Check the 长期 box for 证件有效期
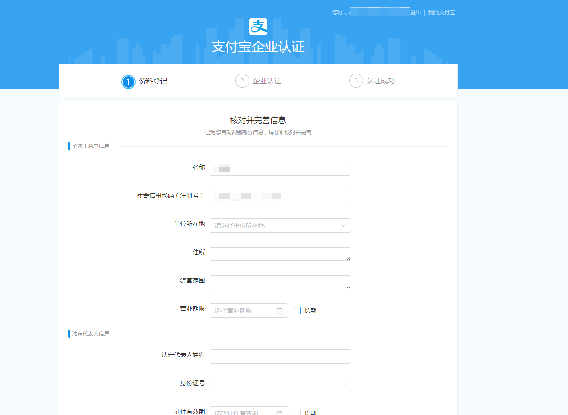The height and width of the screenshot is (415, 568). 297,412
